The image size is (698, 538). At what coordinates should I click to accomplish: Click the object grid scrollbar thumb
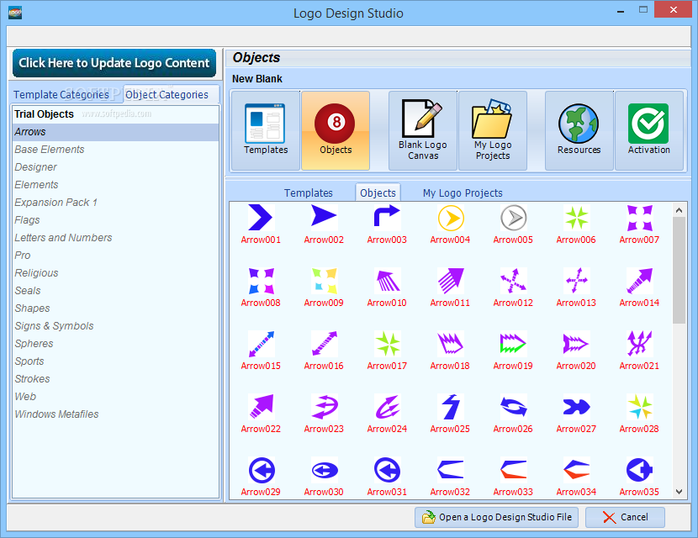[679, 271]
